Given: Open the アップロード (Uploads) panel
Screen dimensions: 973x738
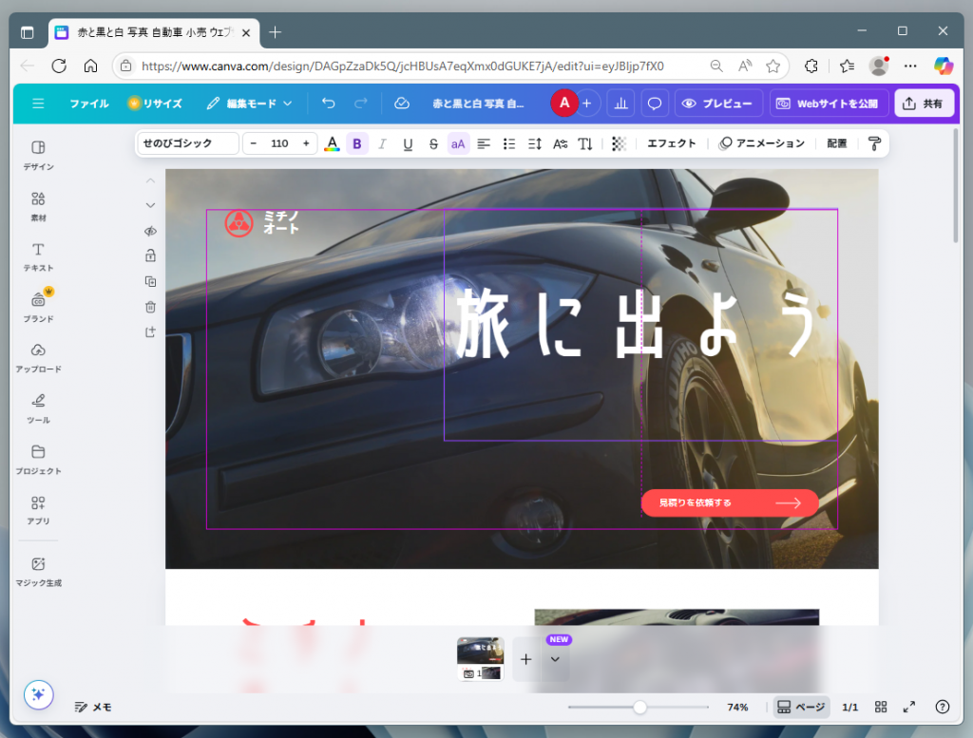Looking at the screenshot, I should coord(37,359).
